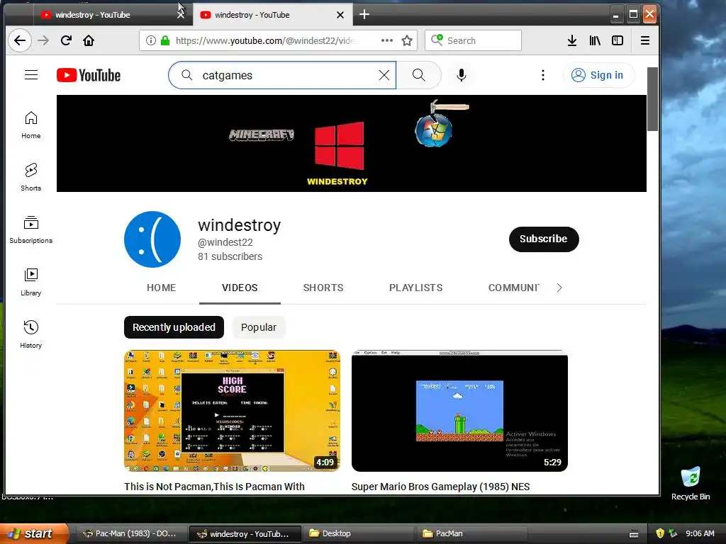This screenshot has width=726, height=544.
Task: Open the Firefox library icon
Action: [x=595, y=40]
